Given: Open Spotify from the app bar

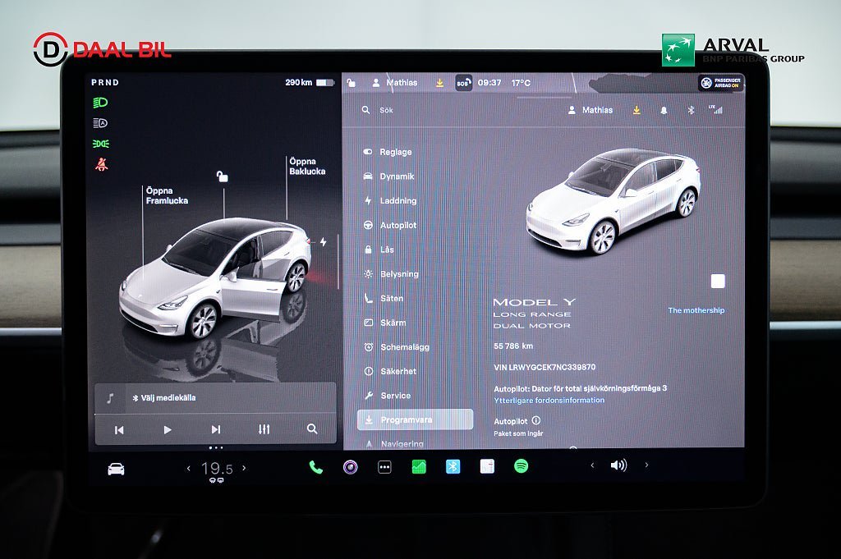Looking at the screenshot, I should tap(521, 466).
